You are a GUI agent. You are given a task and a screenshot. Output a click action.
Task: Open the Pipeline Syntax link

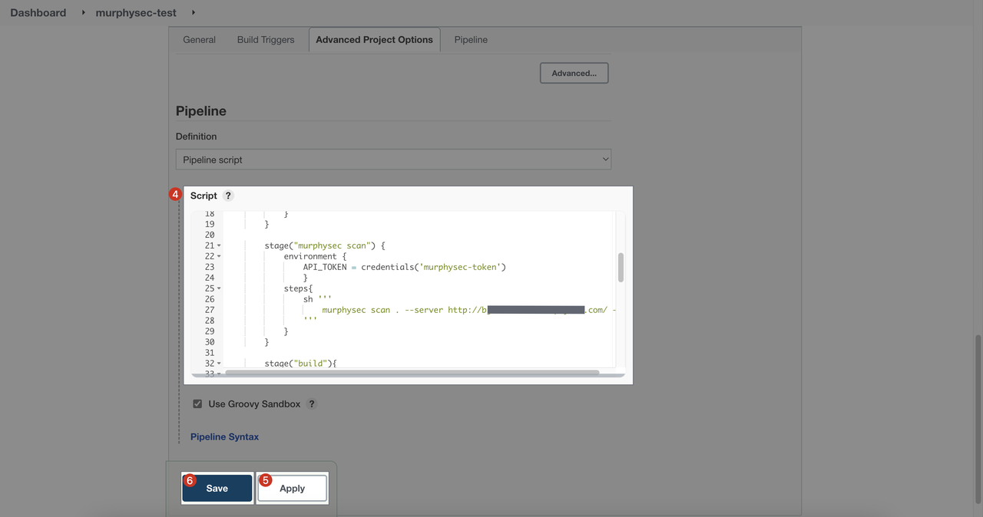point(224,437)
